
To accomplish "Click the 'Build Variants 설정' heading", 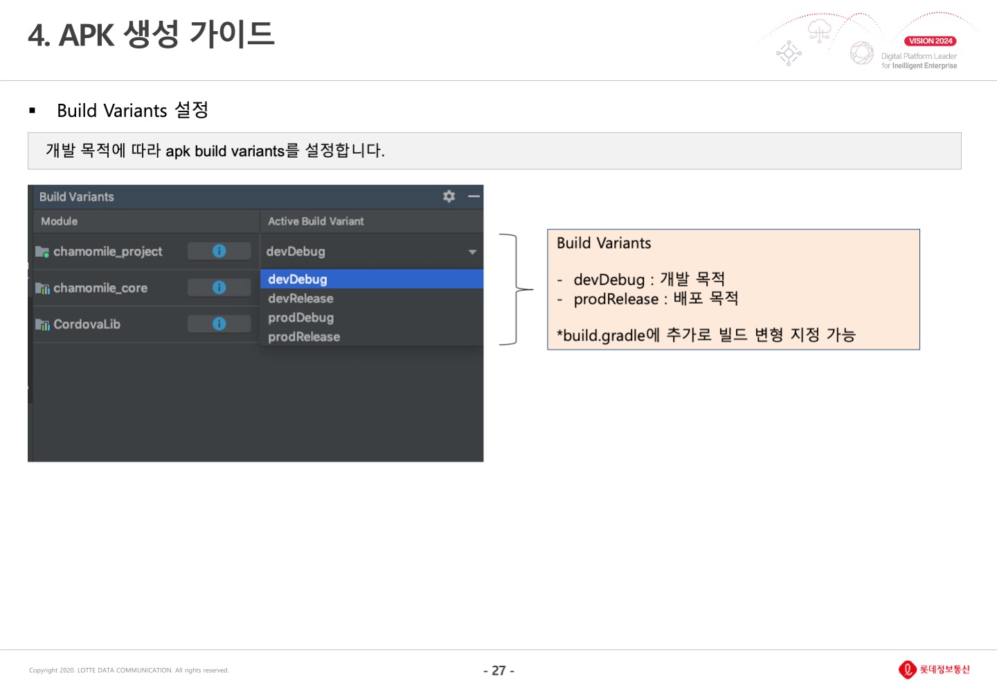I will coord(133,110).
